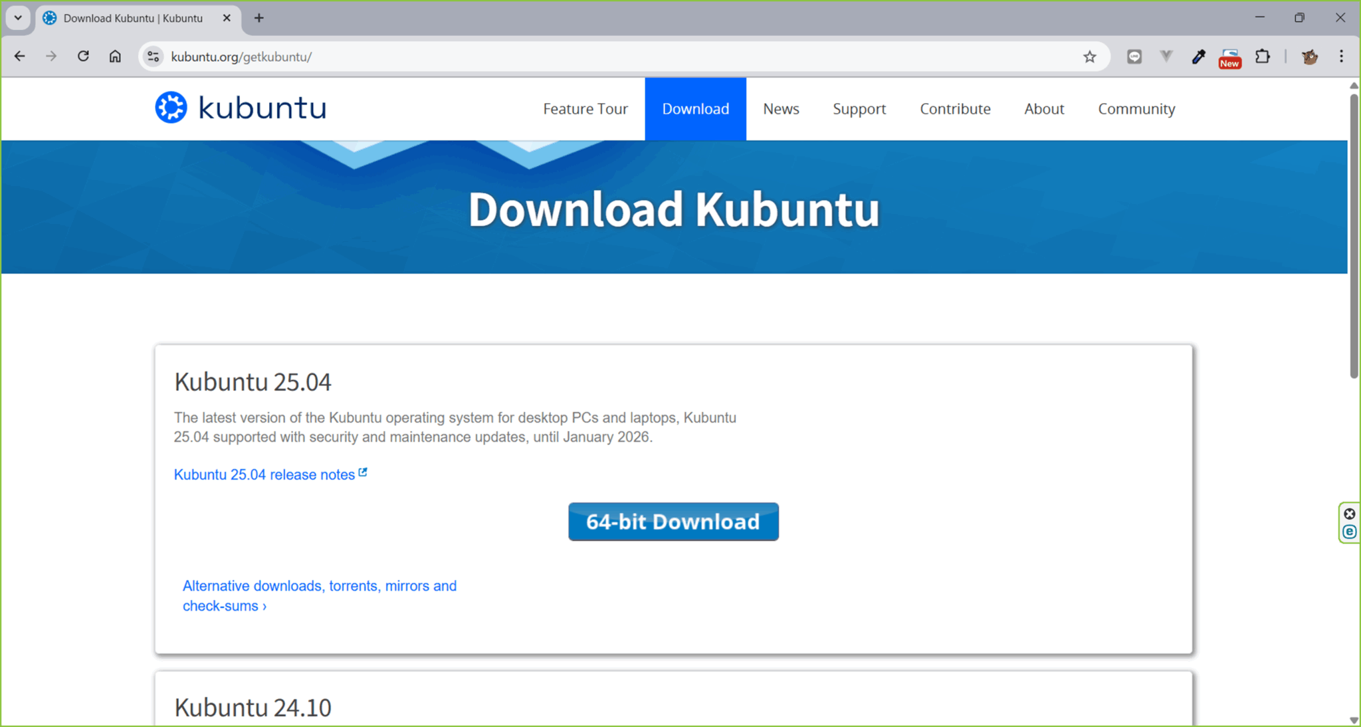The height and width of the screenshot is (727, 1361).
Task: Open the eyedropper color picker extension
Action: coord(1198,56)
